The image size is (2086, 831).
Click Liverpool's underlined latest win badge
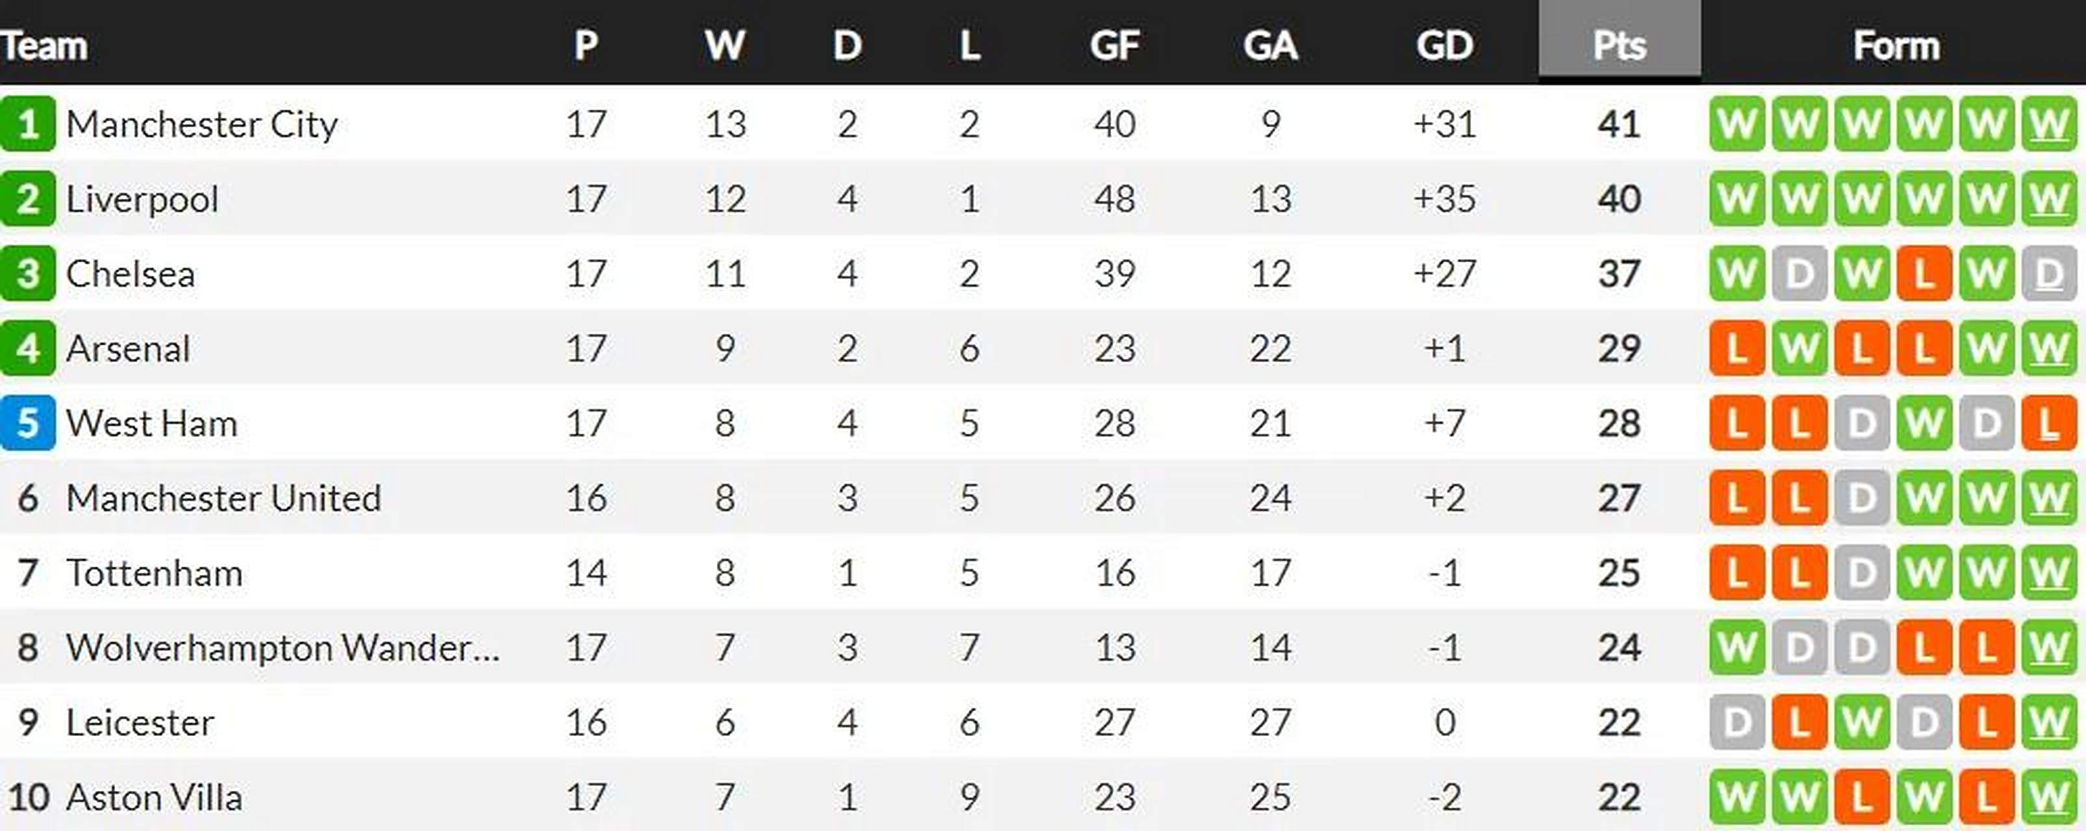pyautogui.click(x=2049, y=199)
